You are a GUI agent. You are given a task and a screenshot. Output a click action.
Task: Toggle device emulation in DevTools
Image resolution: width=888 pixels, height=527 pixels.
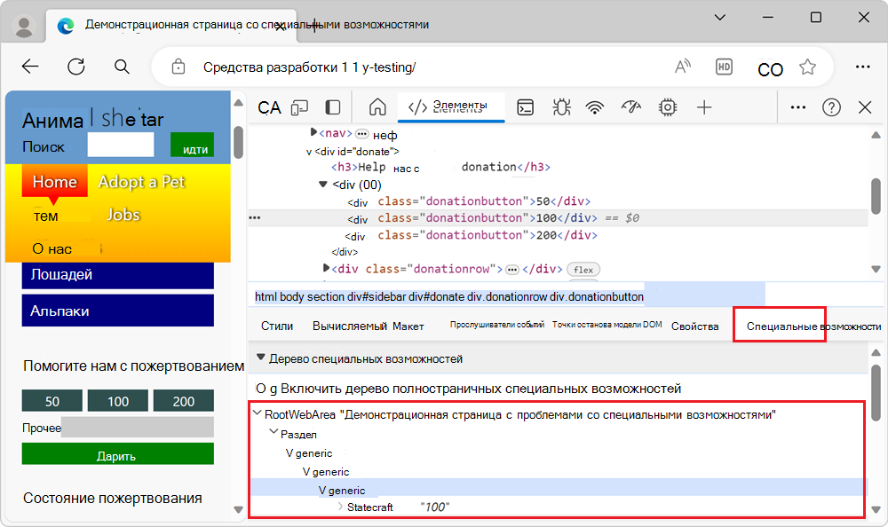(x=299, y=107)
